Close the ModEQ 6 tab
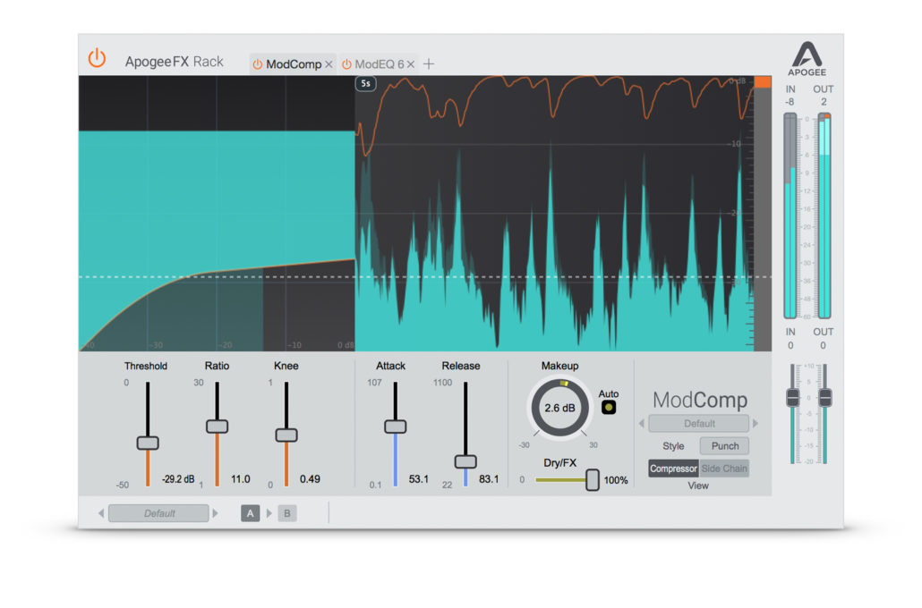The image size is (922, 608). [x=411, y=64]
